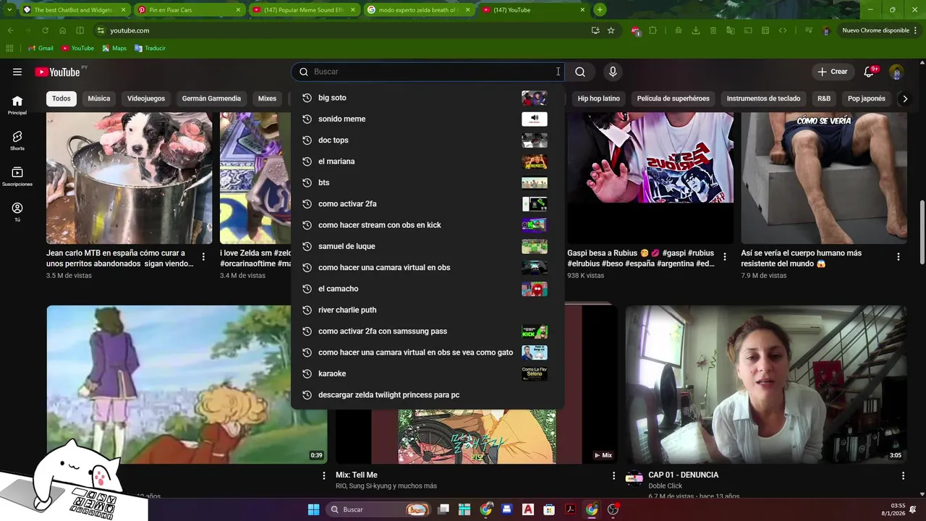The height and width of the screenshot is (521, 926).
Task: Start voice search with microphone icon
Action: (613, 72)
